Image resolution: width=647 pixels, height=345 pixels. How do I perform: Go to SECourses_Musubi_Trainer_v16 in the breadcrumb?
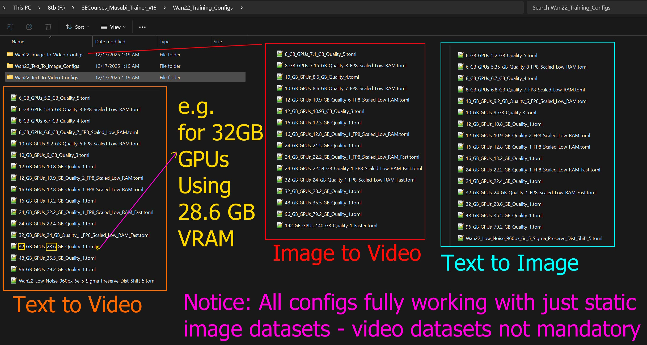pyautogui.click(x=119, y=8)
